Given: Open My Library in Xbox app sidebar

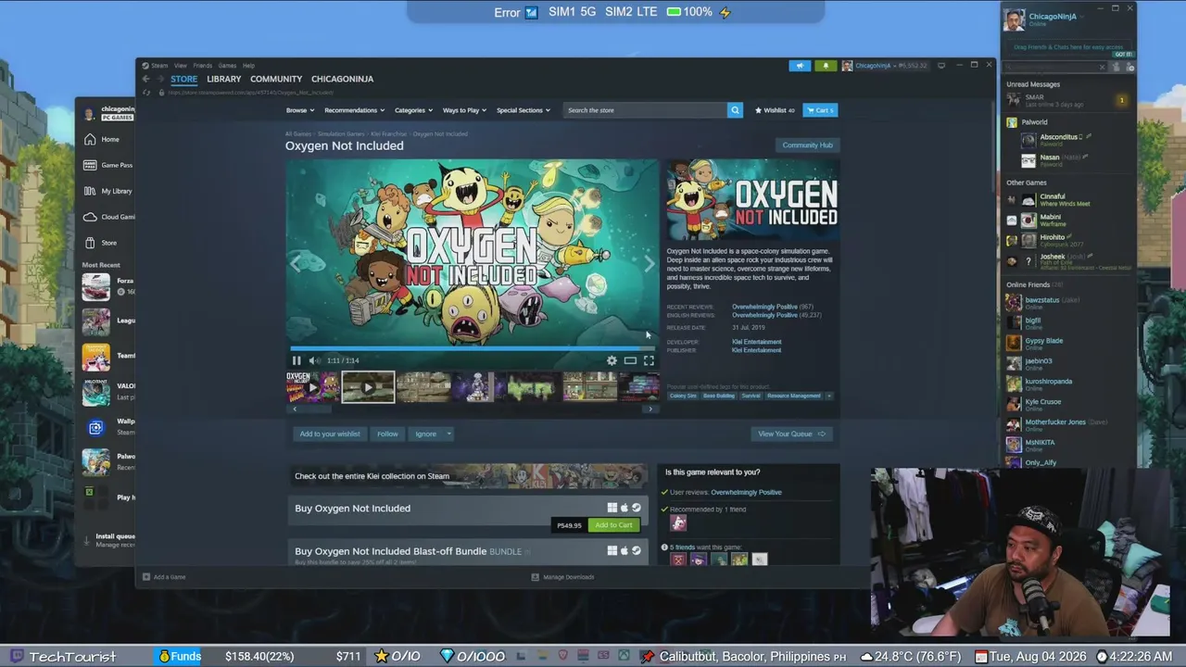Looking at the screenshot, I should [x=107, y=191].
